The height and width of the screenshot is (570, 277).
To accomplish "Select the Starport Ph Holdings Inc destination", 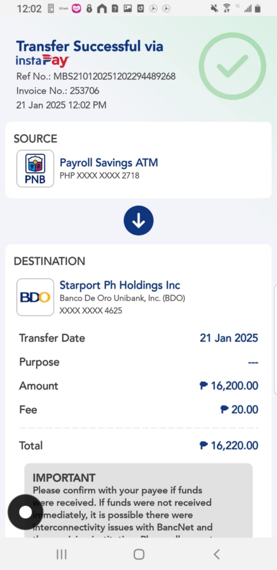I will click(120, 285).
